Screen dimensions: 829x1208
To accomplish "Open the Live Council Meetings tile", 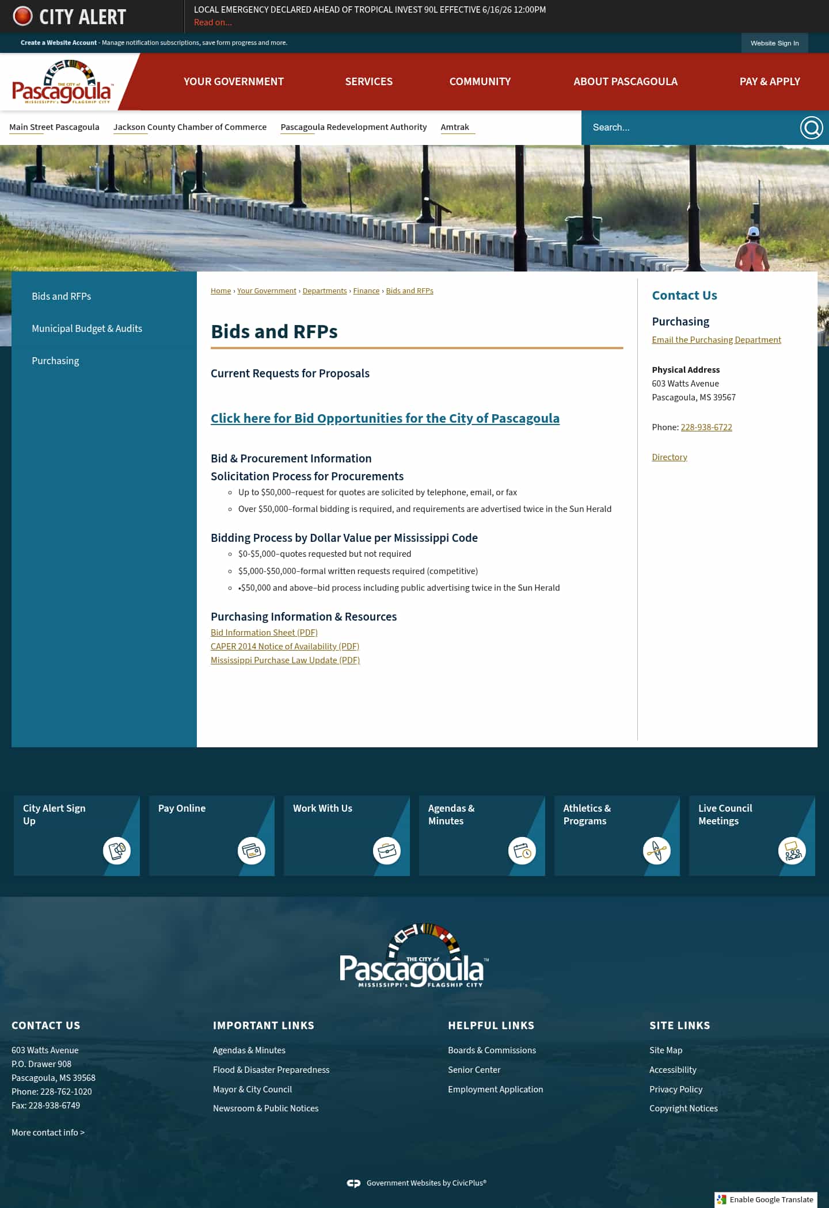I will [x=752, y=836].
